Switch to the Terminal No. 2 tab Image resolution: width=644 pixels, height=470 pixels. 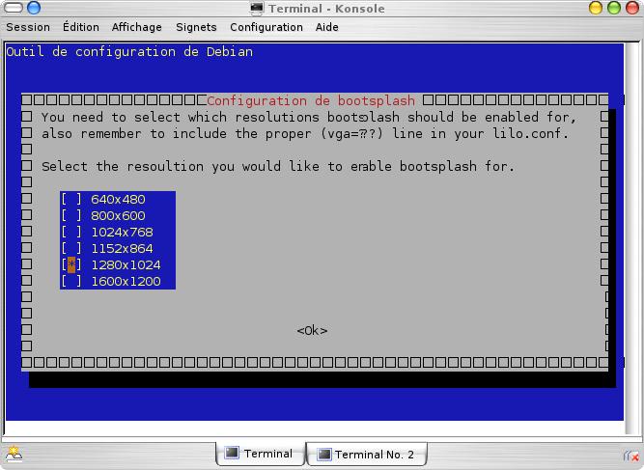tap(366, 455)
